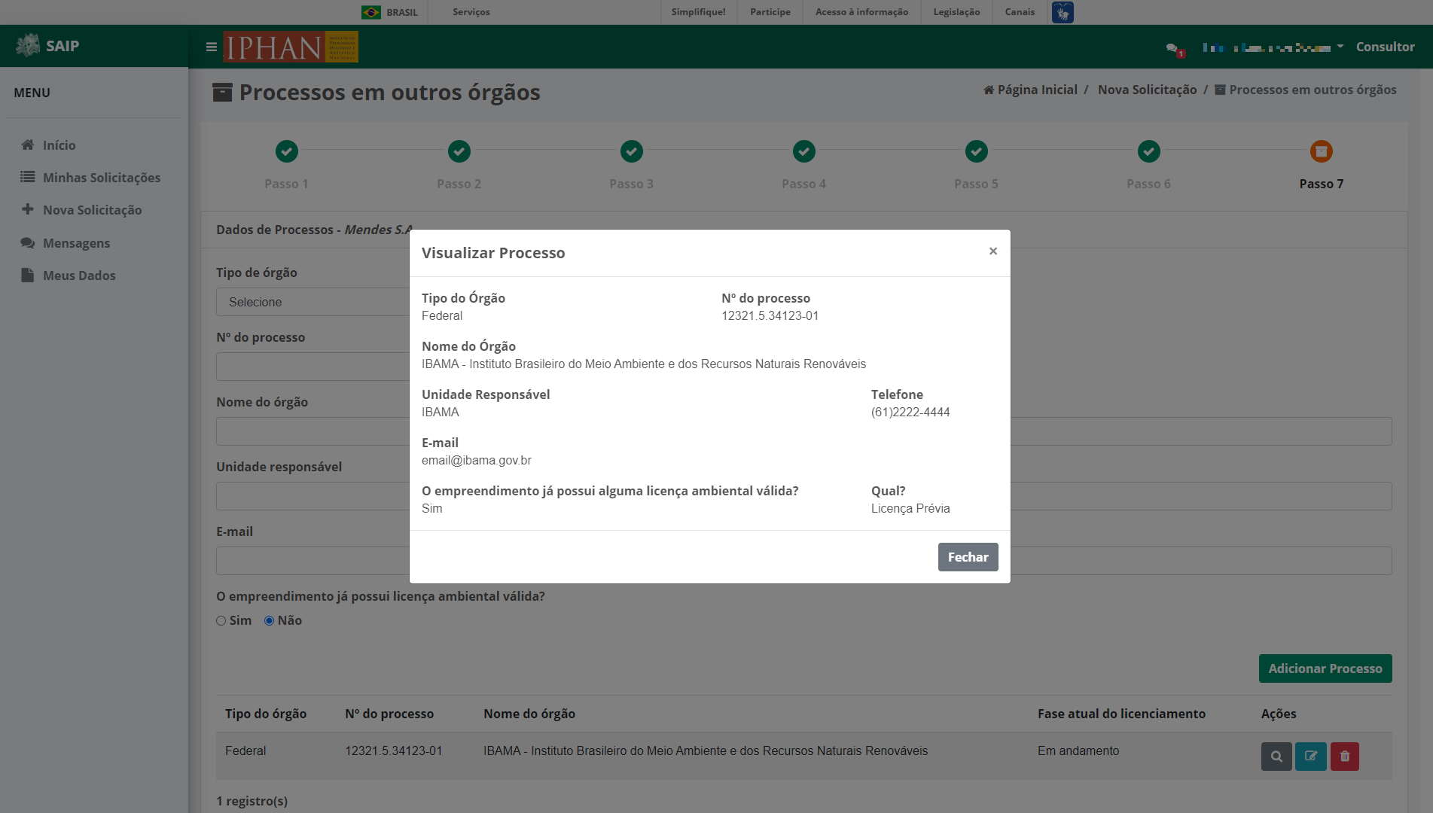Image resolution: width=1433 pixels, height=813 pixels.
Task: Click the accessibility Libras icon
Action: [1063, 12]
